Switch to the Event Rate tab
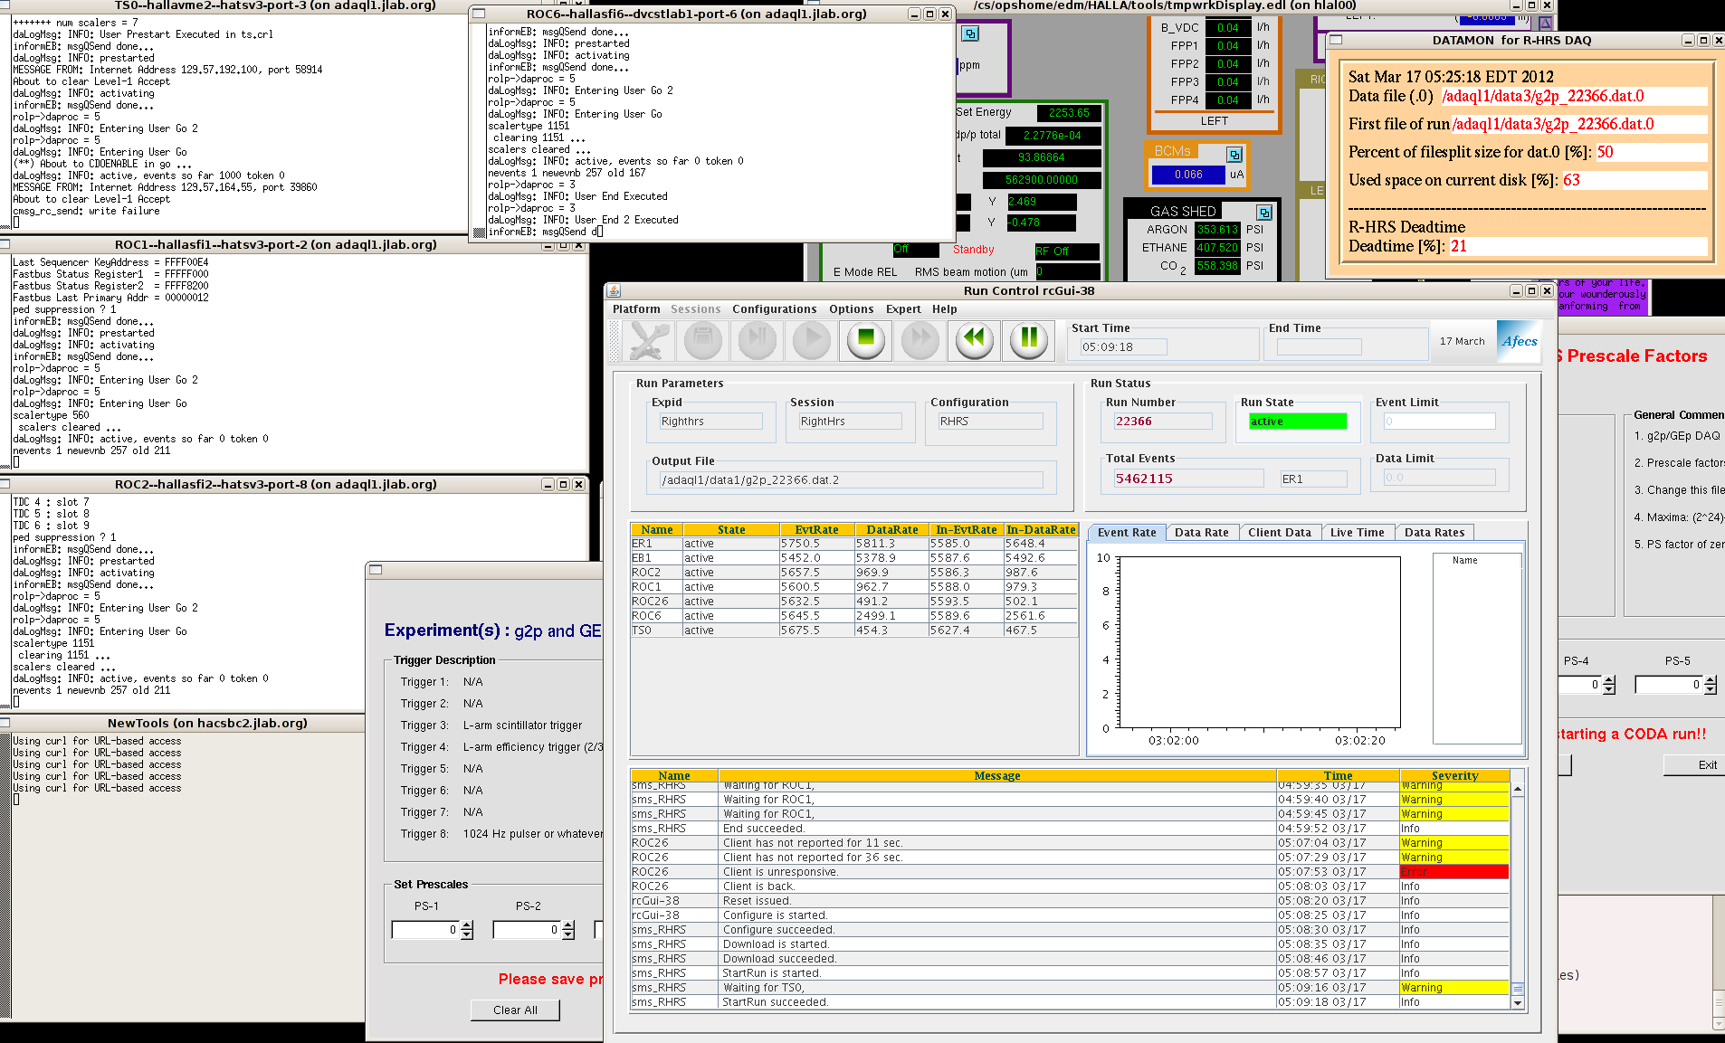Viewport: 1725px width, 1043px height. click(1127, 533)
